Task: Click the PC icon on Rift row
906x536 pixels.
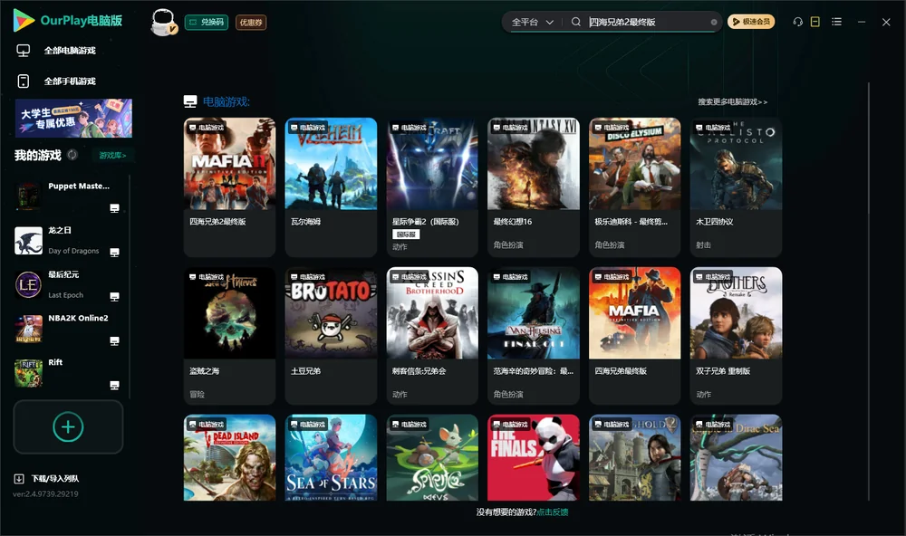Action: click(x=114, y=386)
